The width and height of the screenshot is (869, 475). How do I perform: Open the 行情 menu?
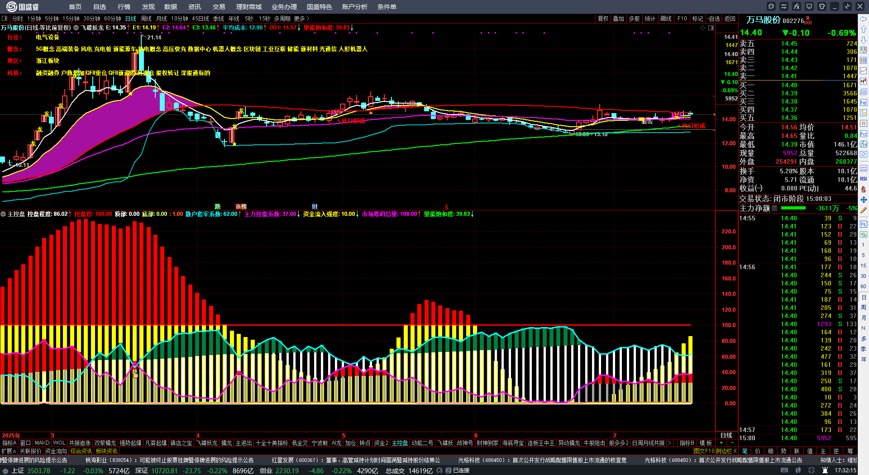[124, 7]
